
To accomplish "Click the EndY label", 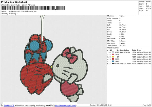I will tap(109, 36).
